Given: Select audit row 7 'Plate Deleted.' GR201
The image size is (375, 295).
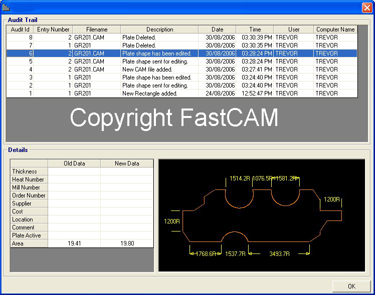Looking at the screenshot, I should tap(182, 45).
